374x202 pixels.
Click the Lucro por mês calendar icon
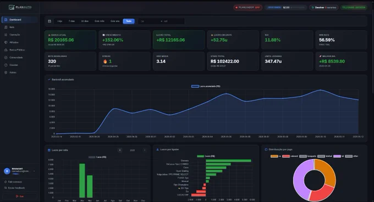coord(49,150)
